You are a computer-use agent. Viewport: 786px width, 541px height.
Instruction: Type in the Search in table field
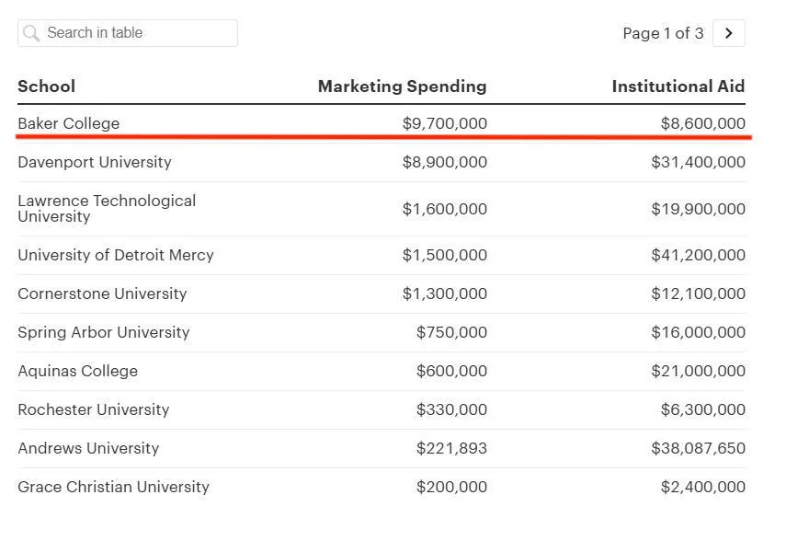[x=138, y=33]
